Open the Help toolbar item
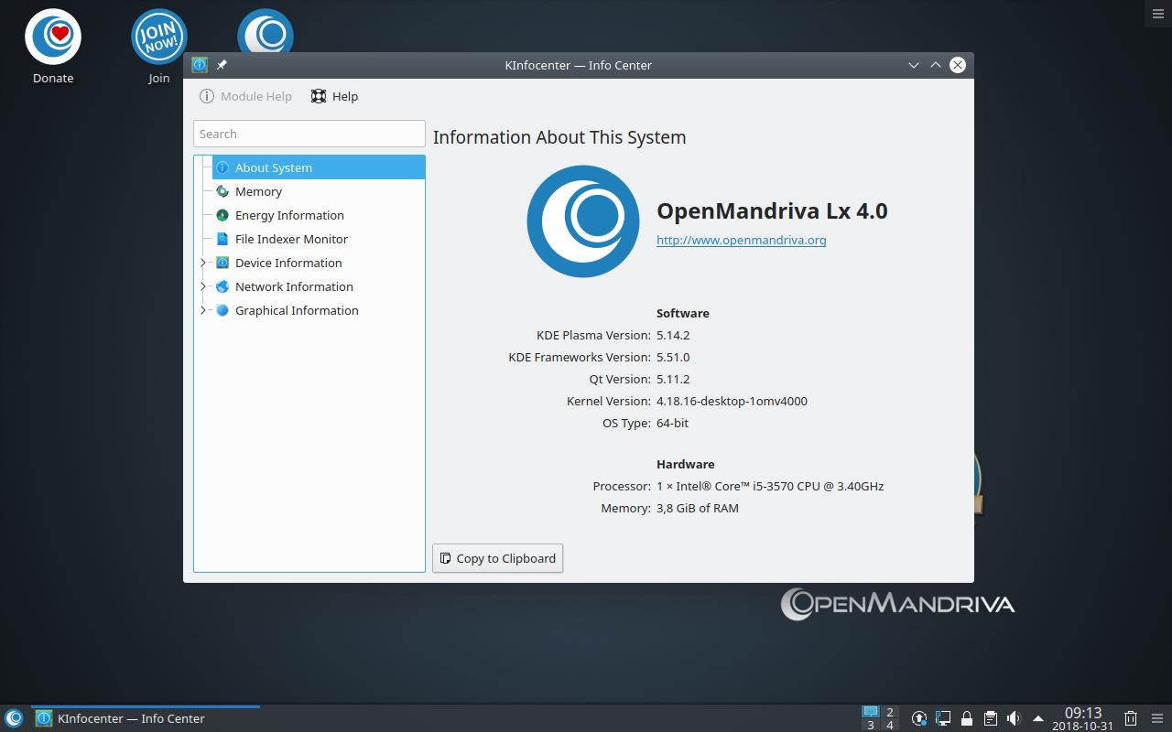Screen dimensions: 1172x732 334,96
